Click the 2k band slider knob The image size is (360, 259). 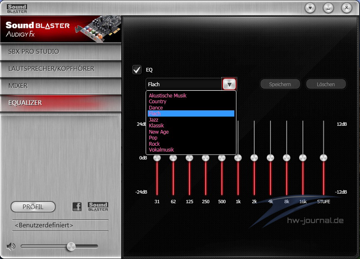point(254,158)
